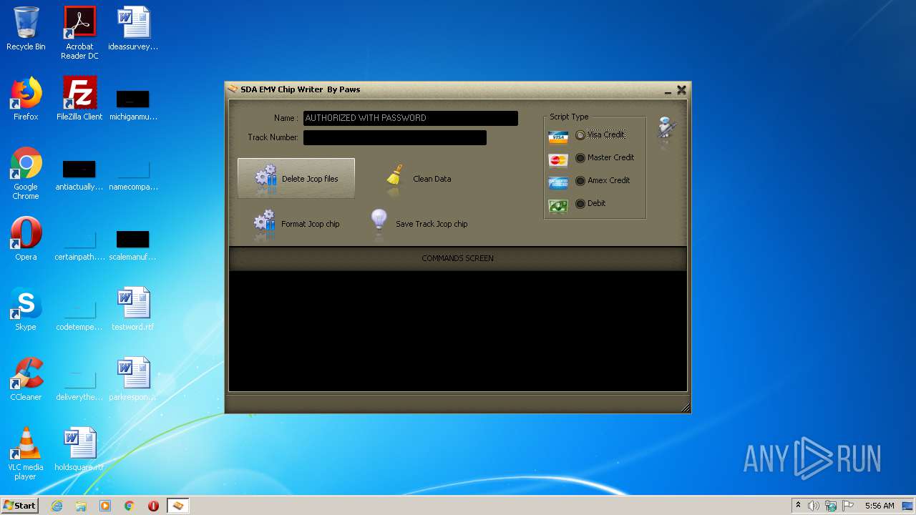
Task: Click the Format Jcop chip label
Action: 311,224
